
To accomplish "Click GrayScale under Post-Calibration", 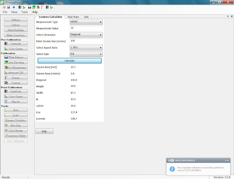I will pos(16,91).
